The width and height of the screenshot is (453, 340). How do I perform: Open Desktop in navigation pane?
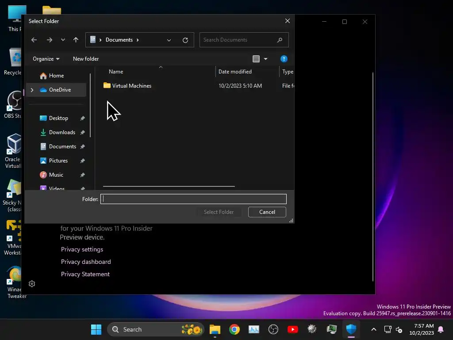tap(58, 118)
